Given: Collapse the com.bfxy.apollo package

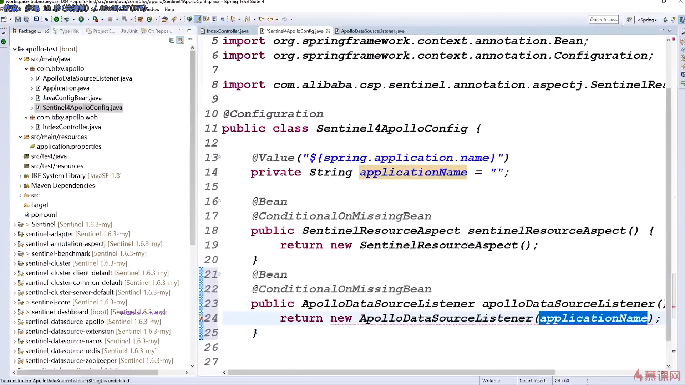Looking at the screenshot, I should (x=26, y=69).
